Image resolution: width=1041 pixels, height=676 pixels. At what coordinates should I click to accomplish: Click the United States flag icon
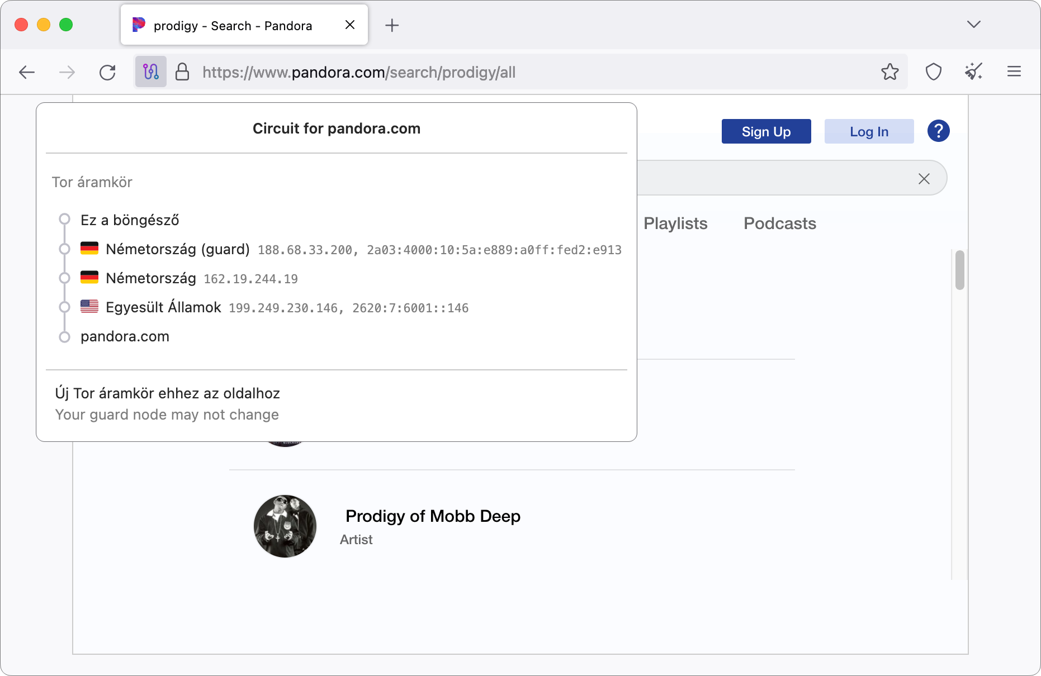click(89, 306)
